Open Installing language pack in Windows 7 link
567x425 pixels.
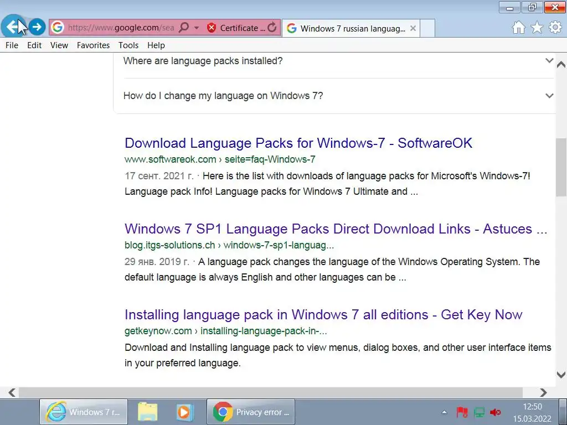coord(323,315)
